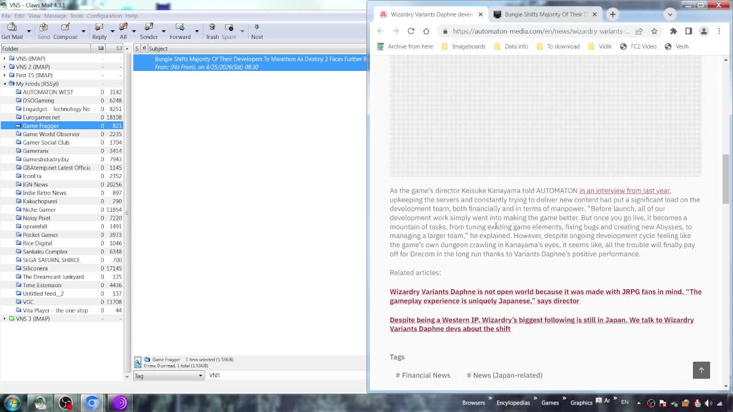733x412 pixels.
Task: Open the browser side panel icon
Action: coord(688,31)
